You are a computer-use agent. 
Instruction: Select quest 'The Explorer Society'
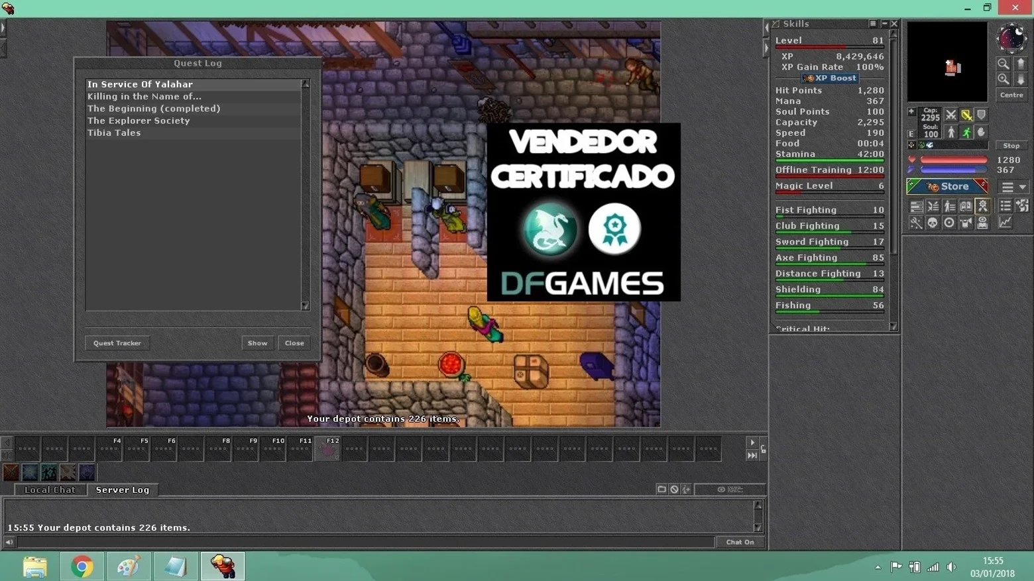(x=194, y=121)
